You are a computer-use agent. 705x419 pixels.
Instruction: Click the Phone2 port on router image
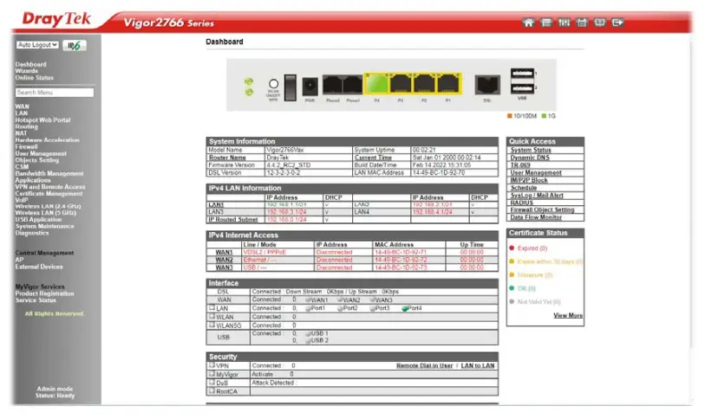click(x=333, y=85)
